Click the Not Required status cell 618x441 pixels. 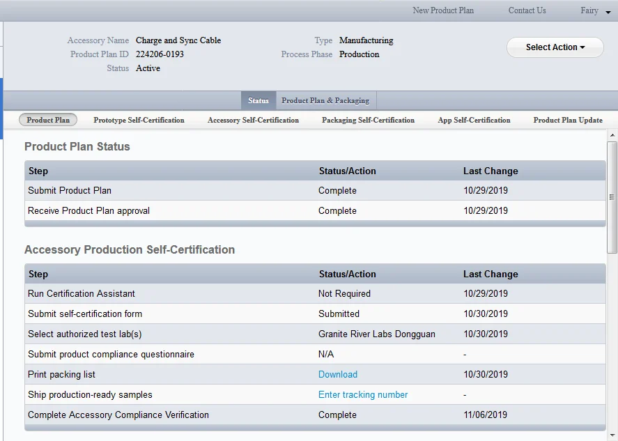pyautogui.click(x=344, y=293)
